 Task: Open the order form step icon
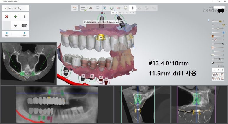(83, 8)
